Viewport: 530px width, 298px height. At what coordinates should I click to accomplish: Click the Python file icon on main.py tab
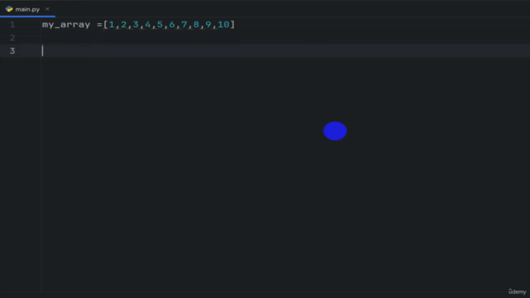point(9,9)
